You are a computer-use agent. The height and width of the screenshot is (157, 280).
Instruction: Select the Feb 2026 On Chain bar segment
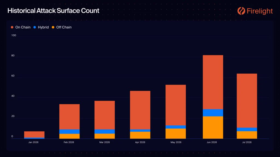point(69,117)
